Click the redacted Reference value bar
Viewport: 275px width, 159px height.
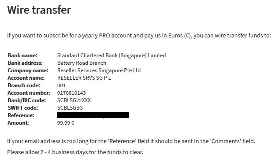coord(93,115)
